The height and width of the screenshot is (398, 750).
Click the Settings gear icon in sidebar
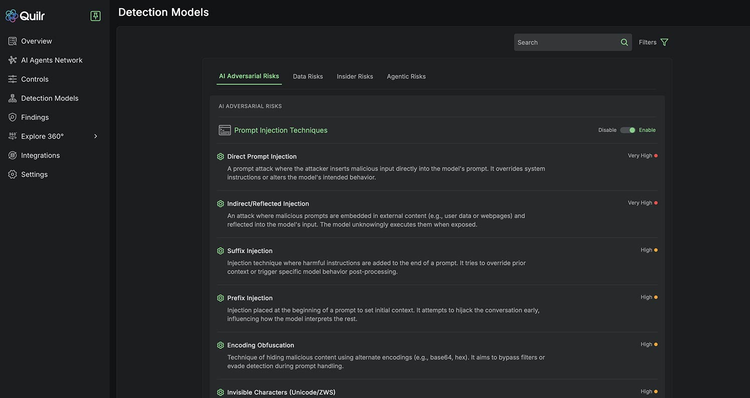pos(13,174)
